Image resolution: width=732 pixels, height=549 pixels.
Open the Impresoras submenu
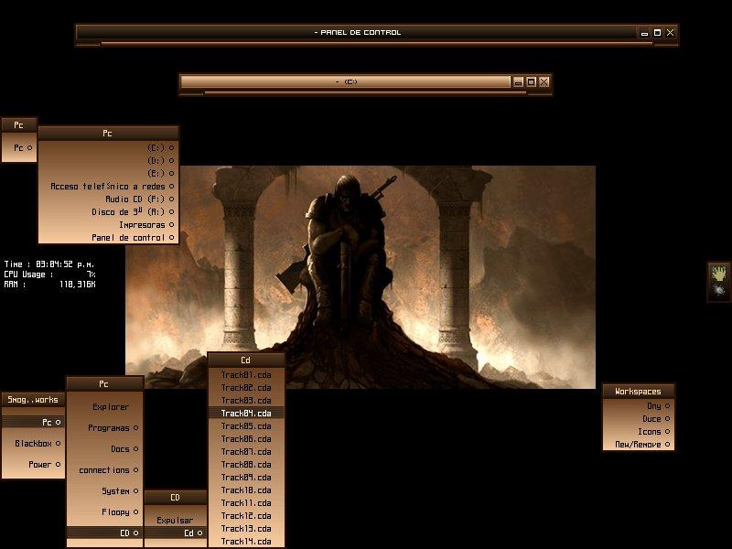pyautogui.click(x=108, y=224)
